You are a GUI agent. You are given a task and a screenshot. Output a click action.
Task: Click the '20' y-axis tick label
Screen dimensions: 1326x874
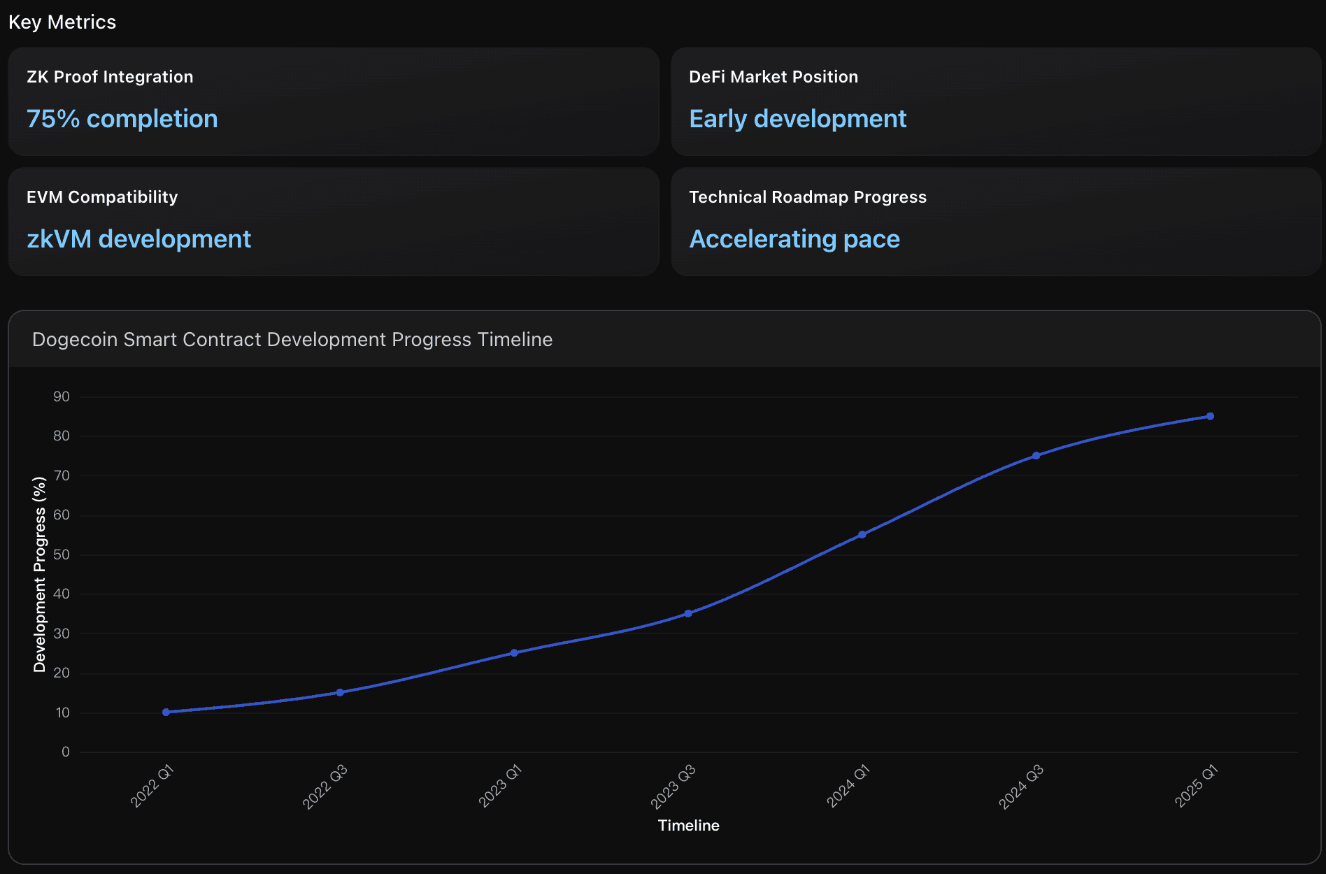point(62,673)
